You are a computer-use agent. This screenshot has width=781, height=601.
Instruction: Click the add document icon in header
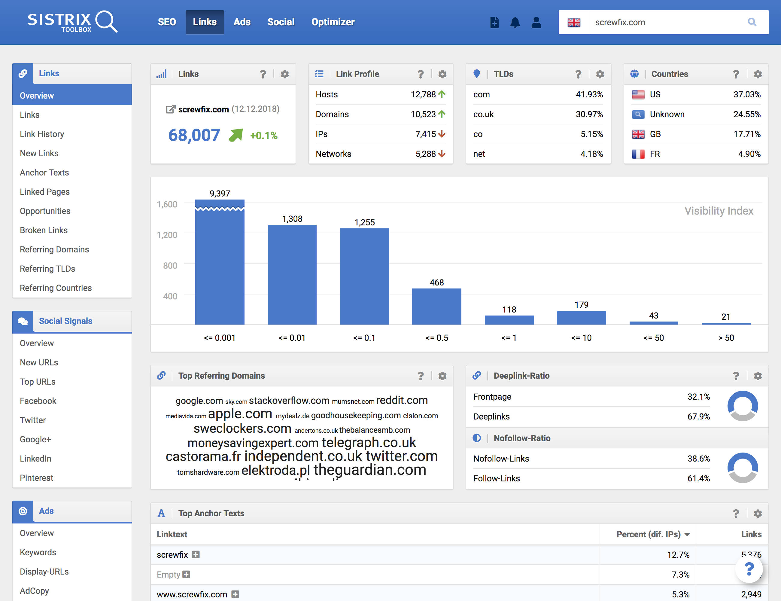pyautogui.click(x=494, y=22)
